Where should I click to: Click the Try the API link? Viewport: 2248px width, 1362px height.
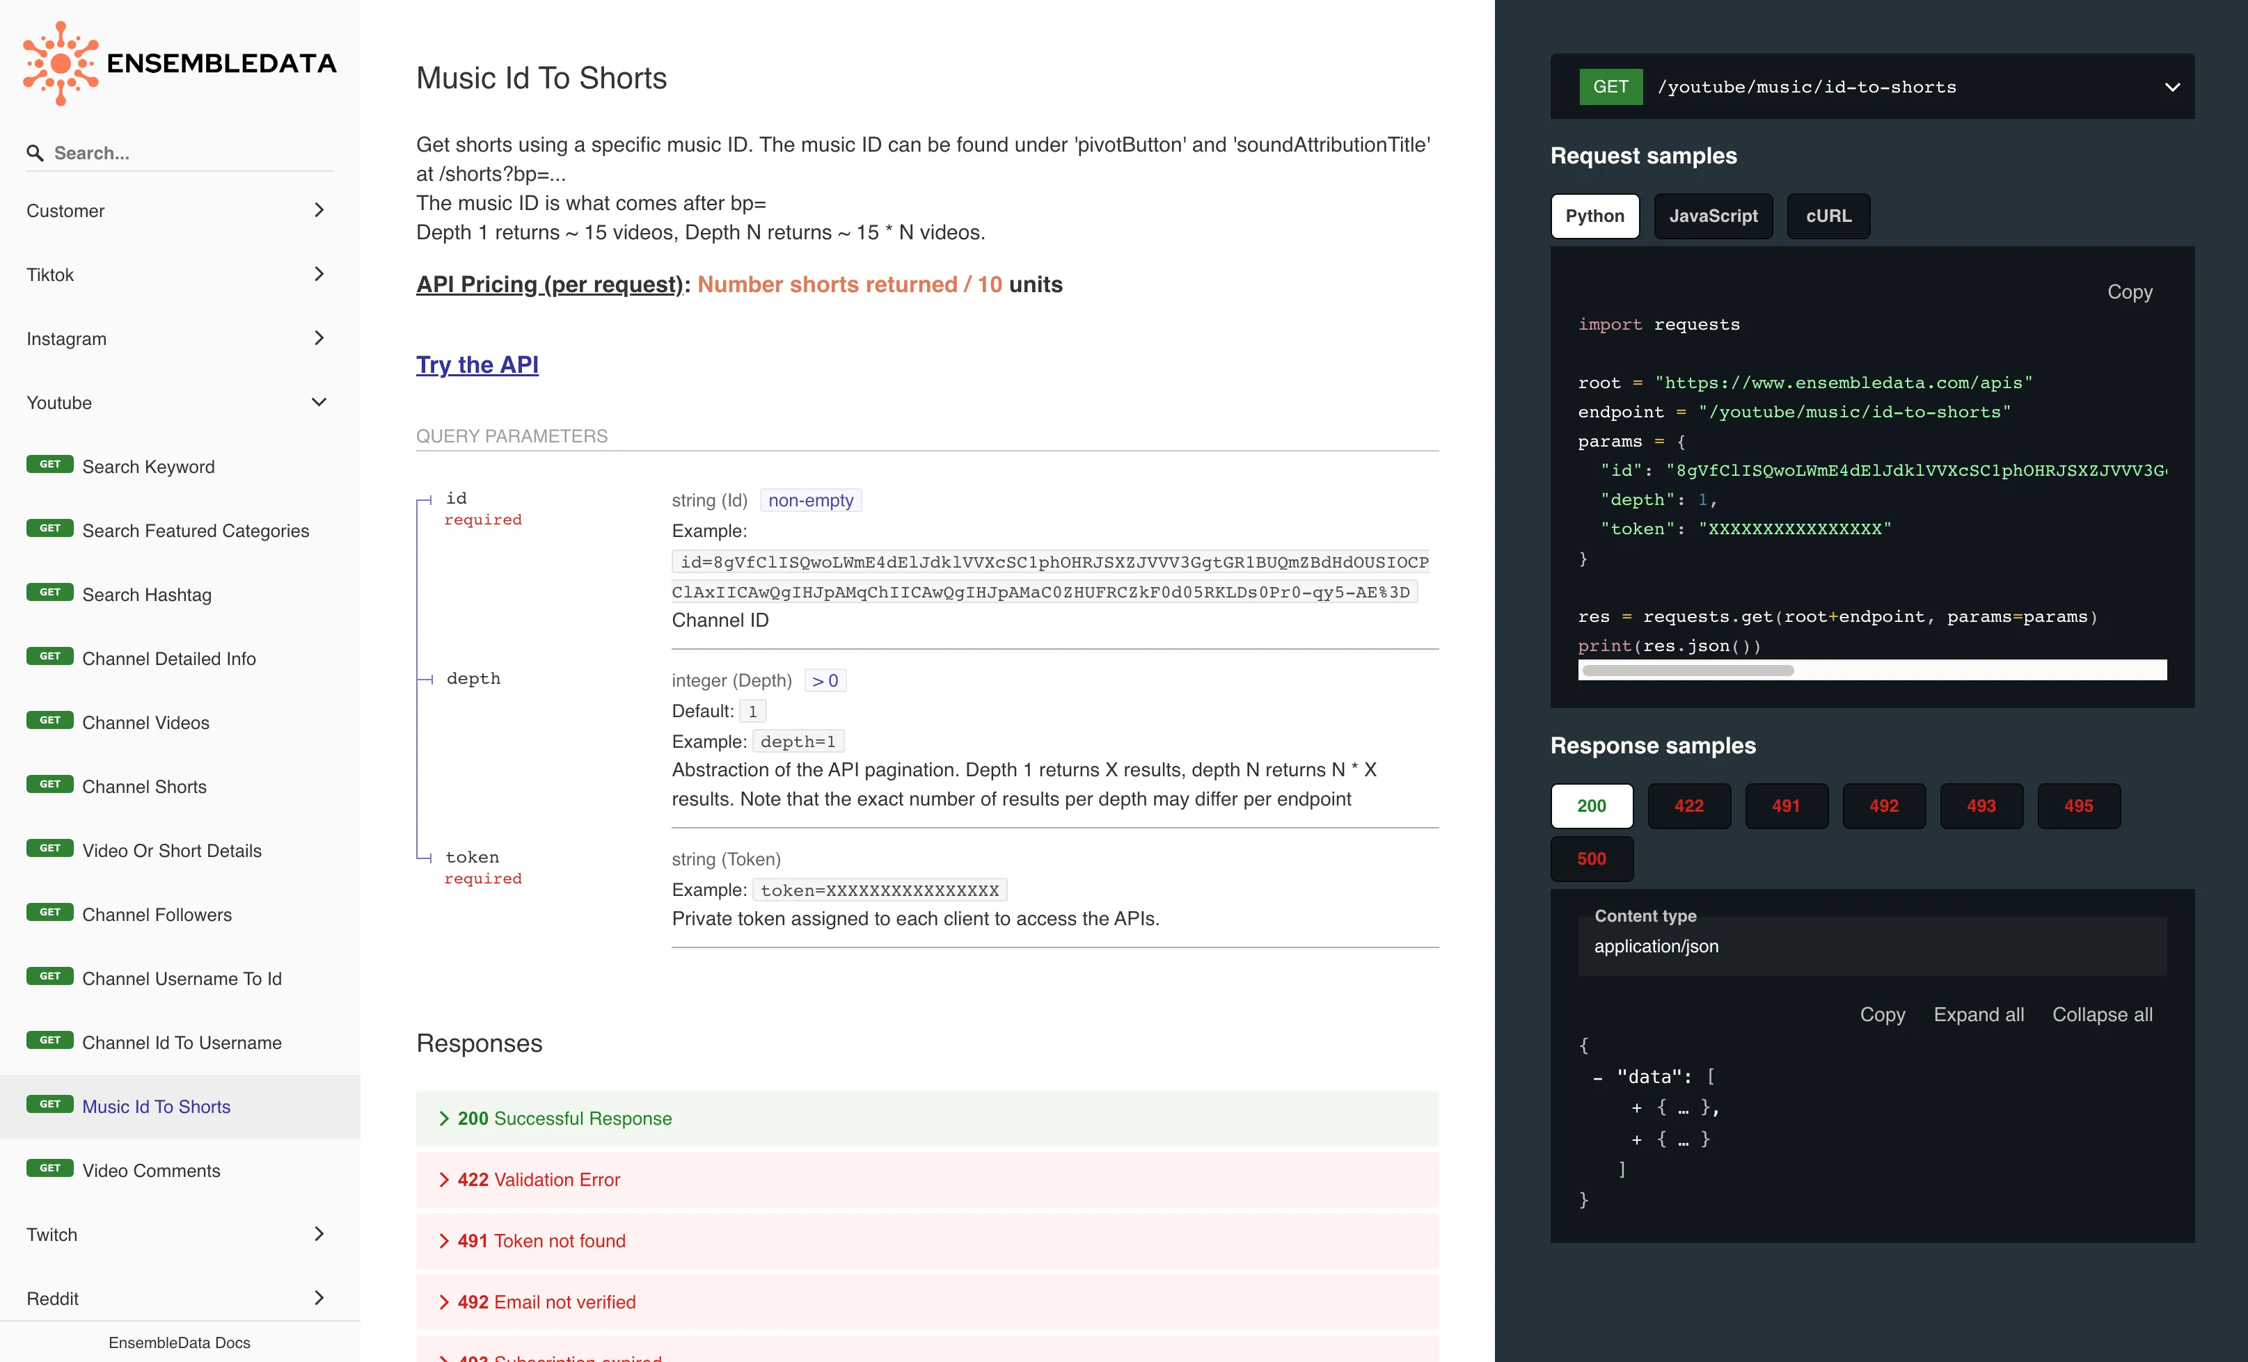[x=477, y=364]
